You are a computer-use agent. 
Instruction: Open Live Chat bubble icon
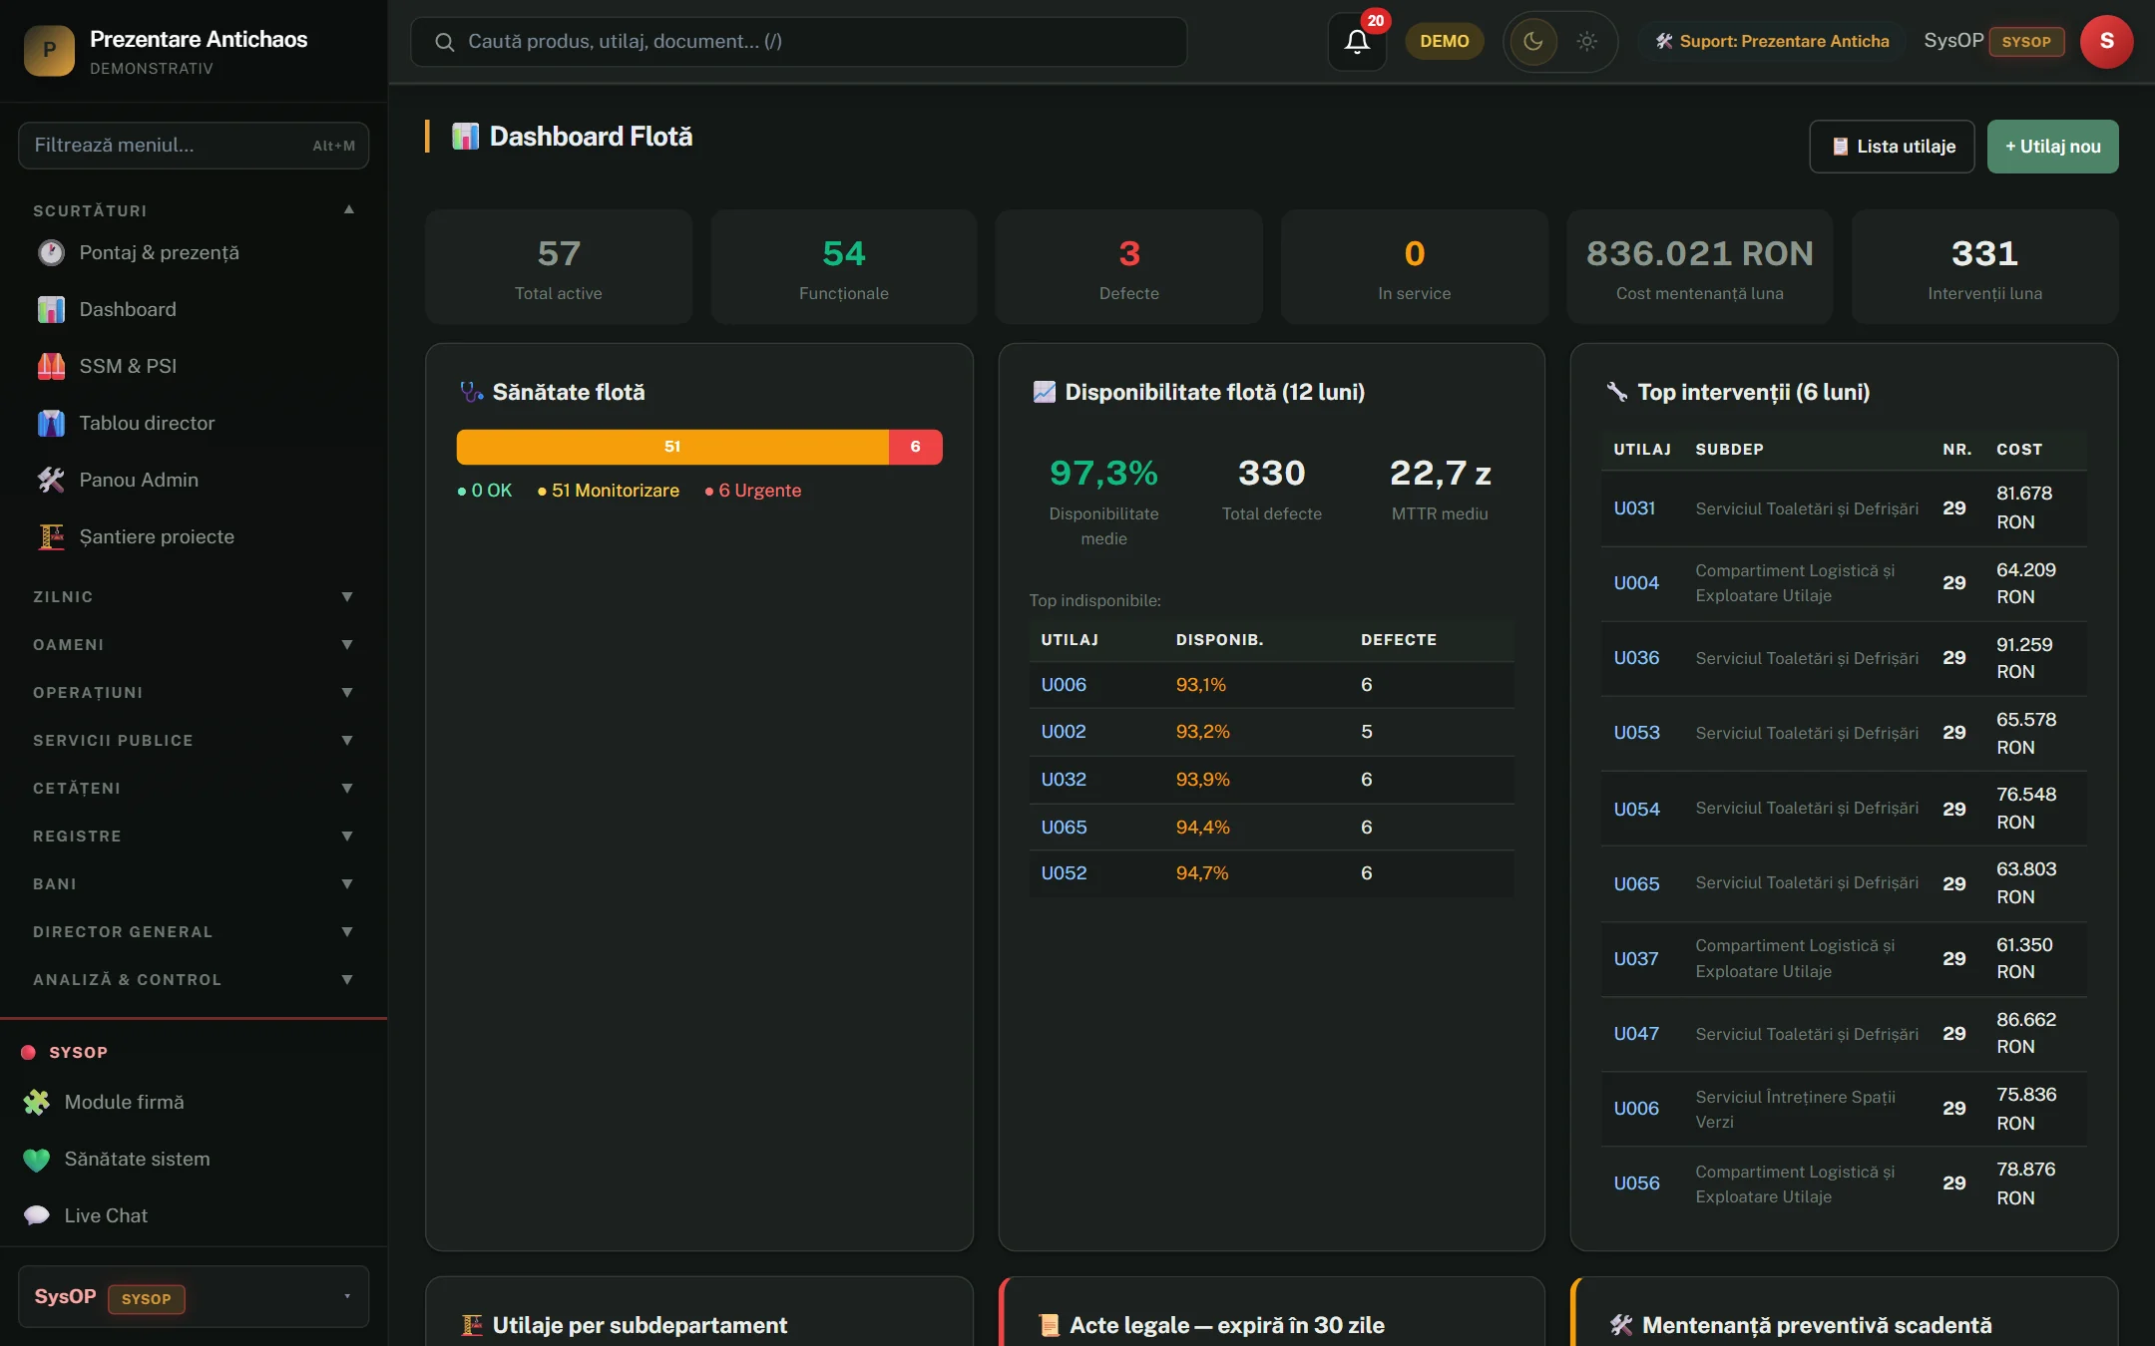[36, 1215]
